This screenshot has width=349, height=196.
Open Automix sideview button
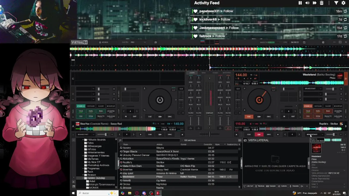point(282,186)
